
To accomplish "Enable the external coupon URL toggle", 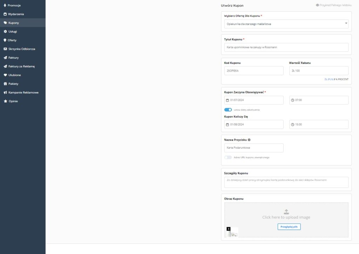I will coord(228,158).
